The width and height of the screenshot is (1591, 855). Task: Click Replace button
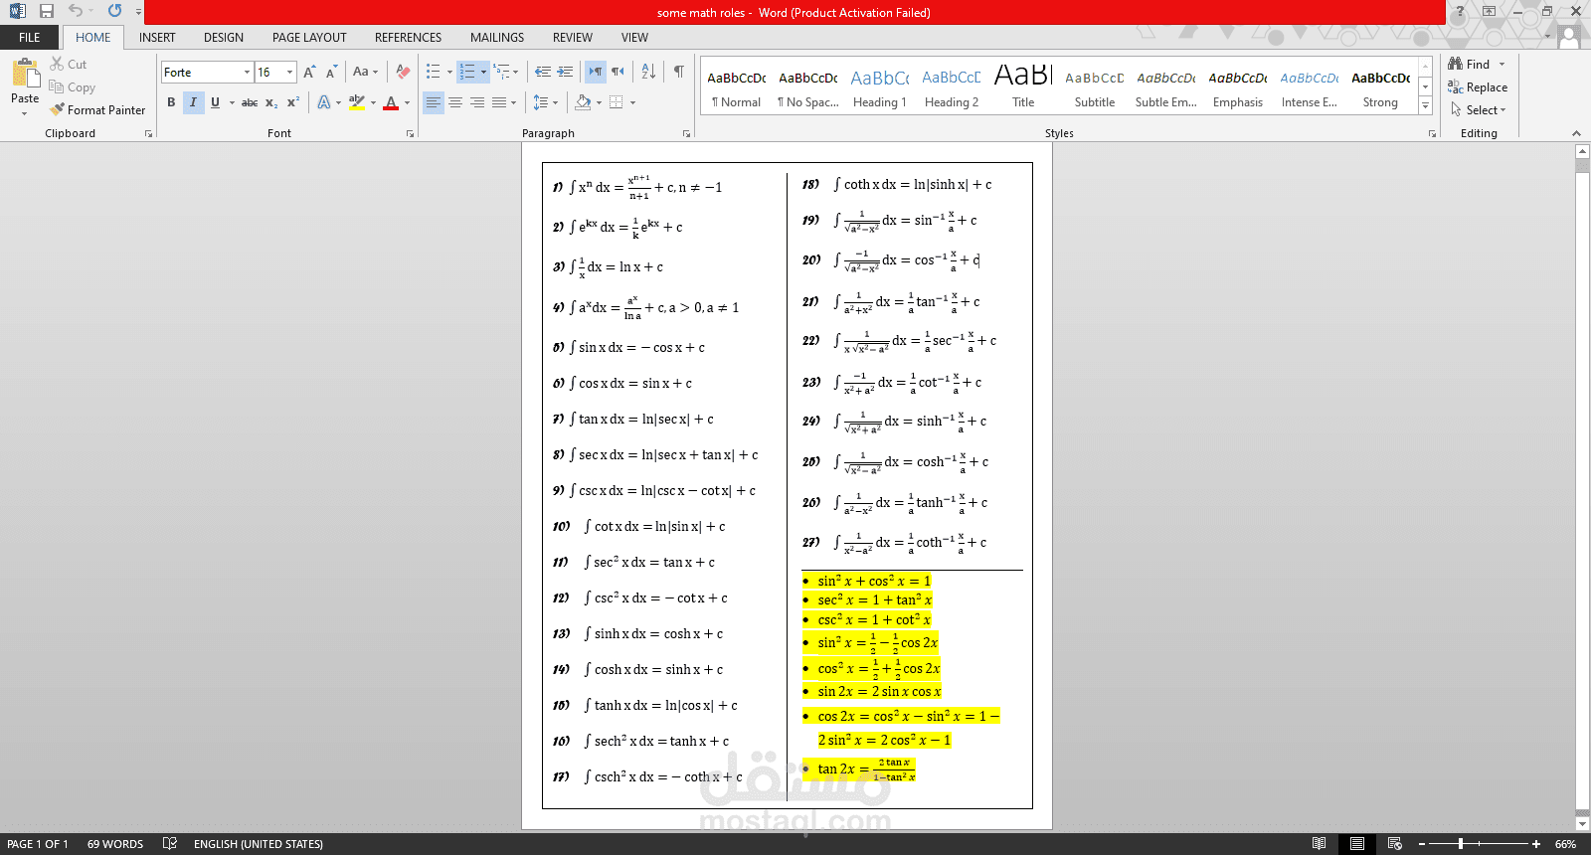[1478, 87]
